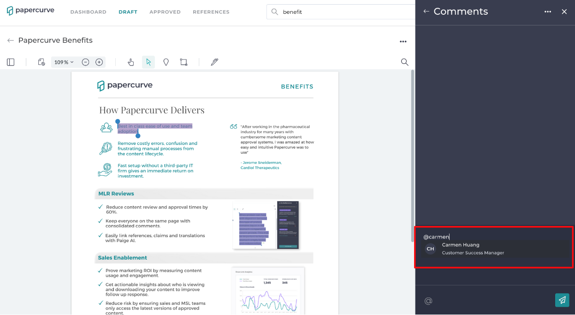
Task: Go back from Comments panel
Action: 426,12
